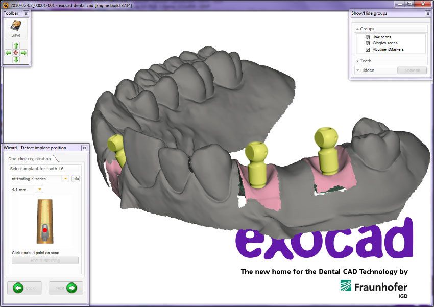Click the green Next arrow icon

click(71, 288)
